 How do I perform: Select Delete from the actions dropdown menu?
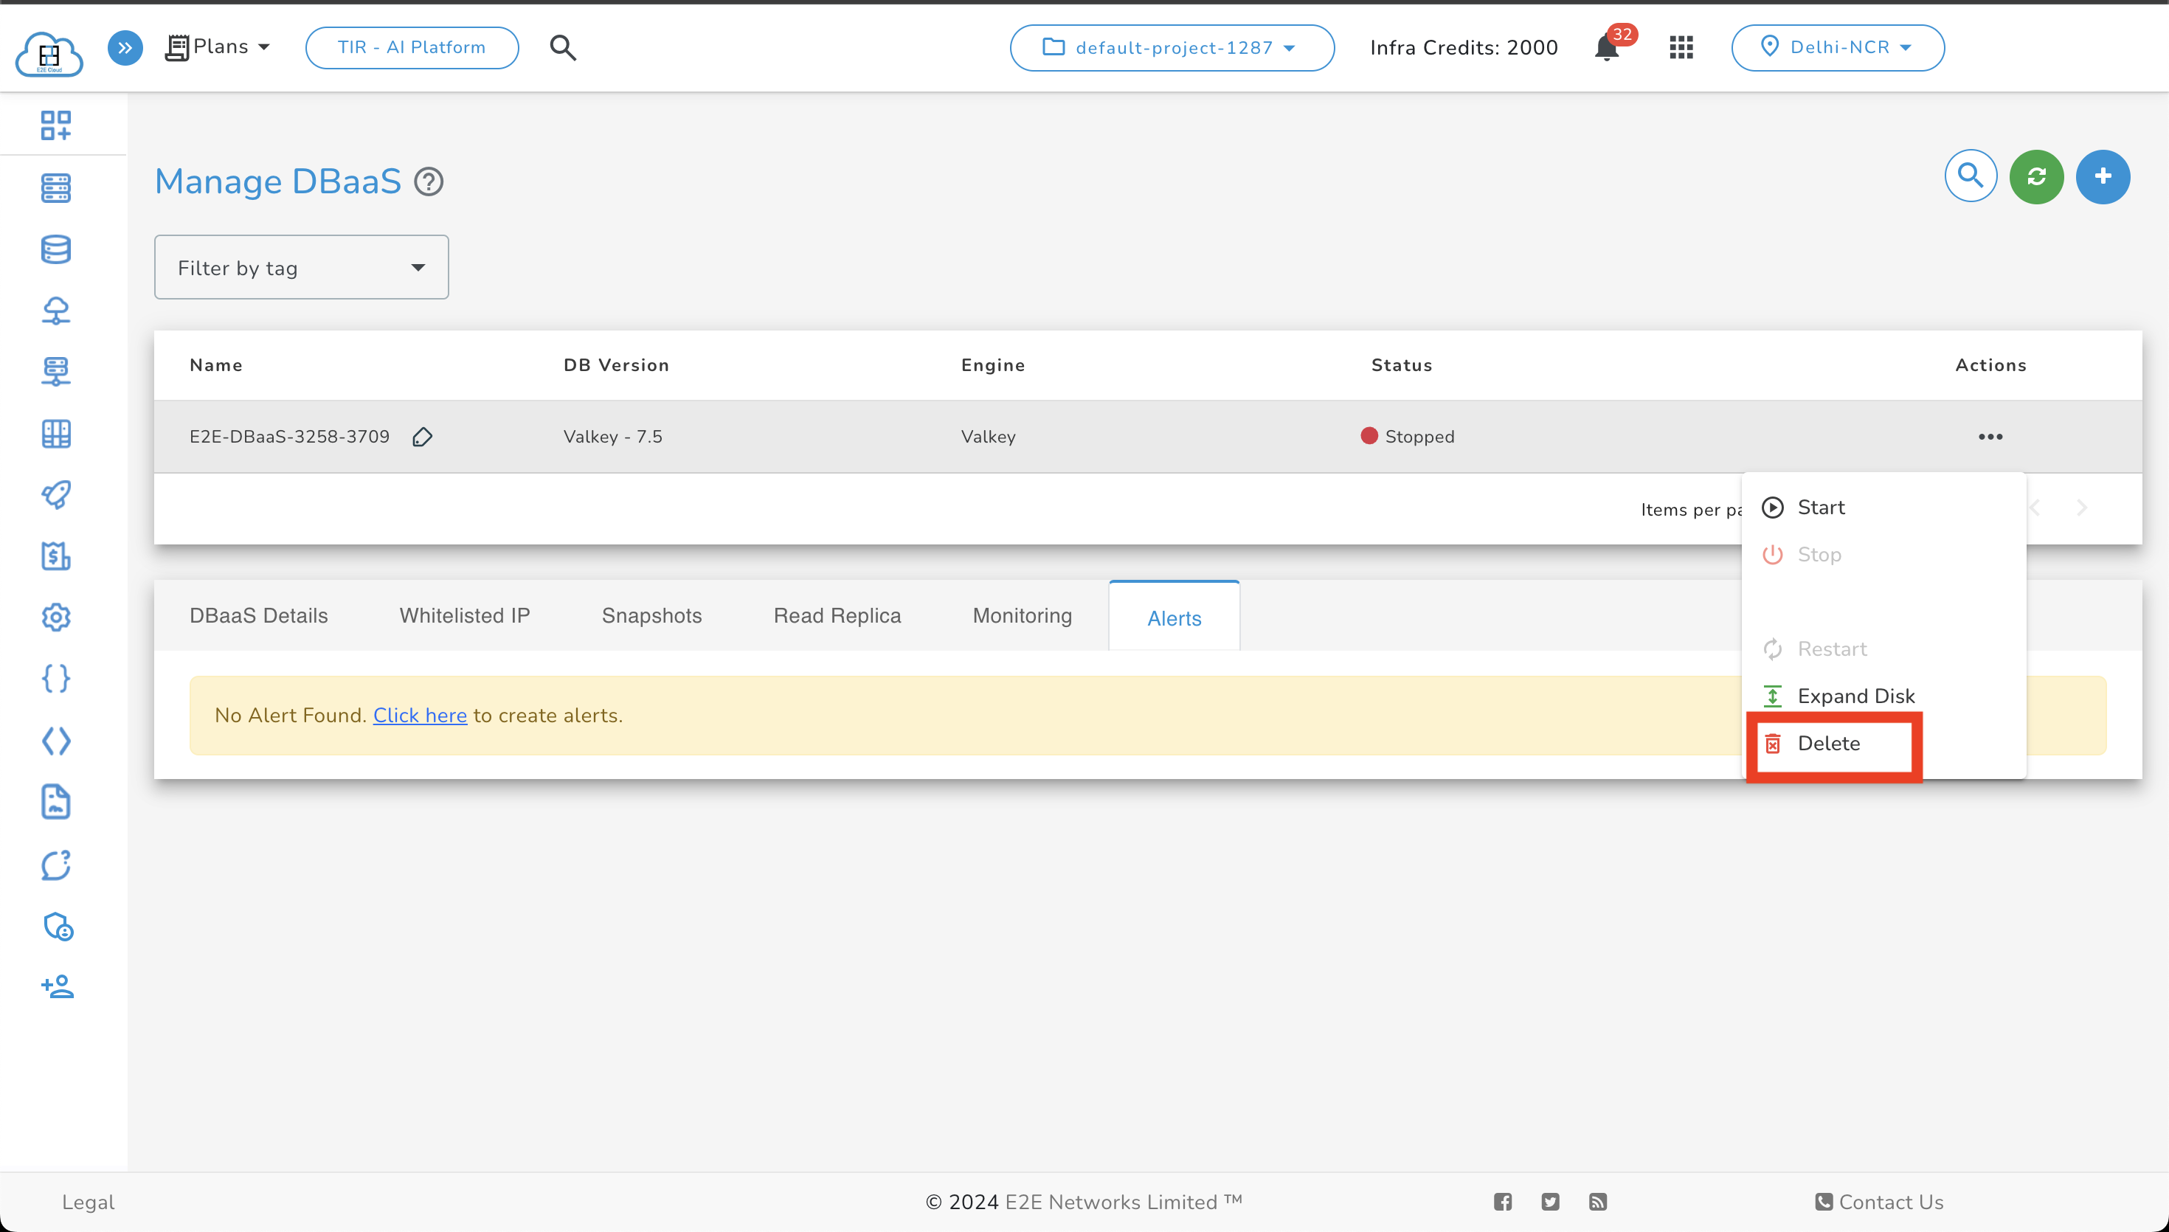(x=1828, y=744)
